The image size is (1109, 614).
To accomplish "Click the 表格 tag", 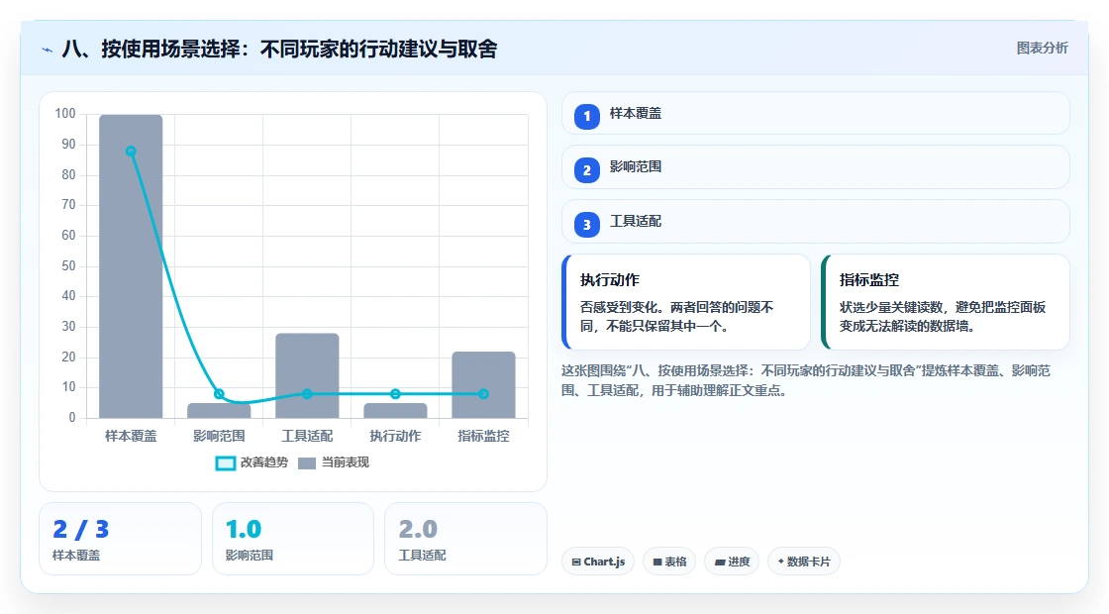I will 669,562.
